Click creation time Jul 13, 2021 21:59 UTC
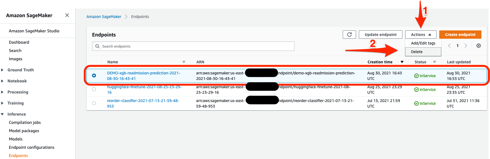The image size is (490, 159). point(384,103)
